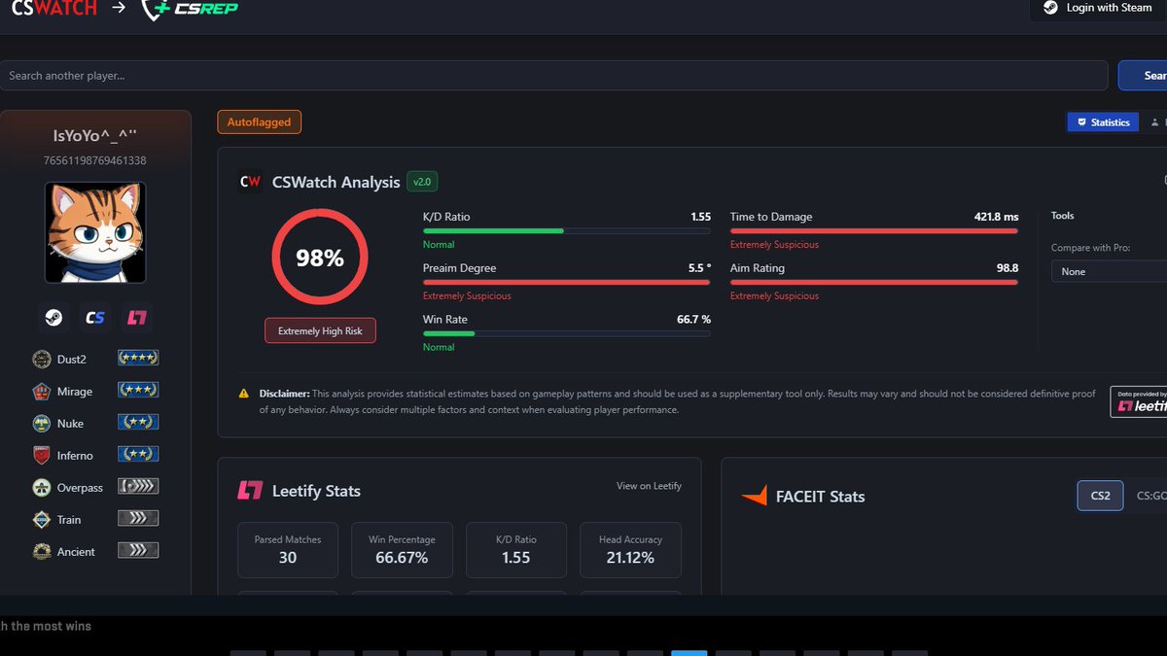This screenshot has width=1167, height=656.
Task: Click the Win Rate progress bar
Action: [x=566, y=333]
